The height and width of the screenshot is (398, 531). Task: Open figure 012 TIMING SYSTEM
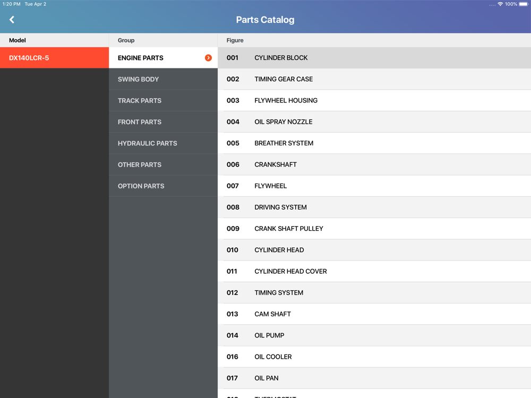coord(374,292)
